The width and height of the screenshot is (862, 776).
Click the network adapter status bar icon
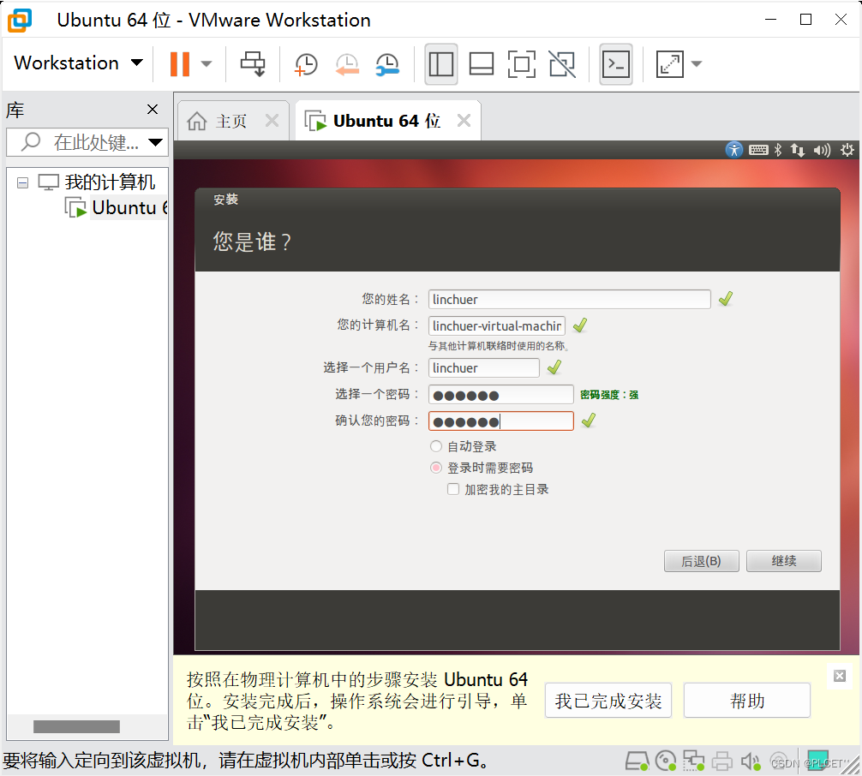click(694, 761)
